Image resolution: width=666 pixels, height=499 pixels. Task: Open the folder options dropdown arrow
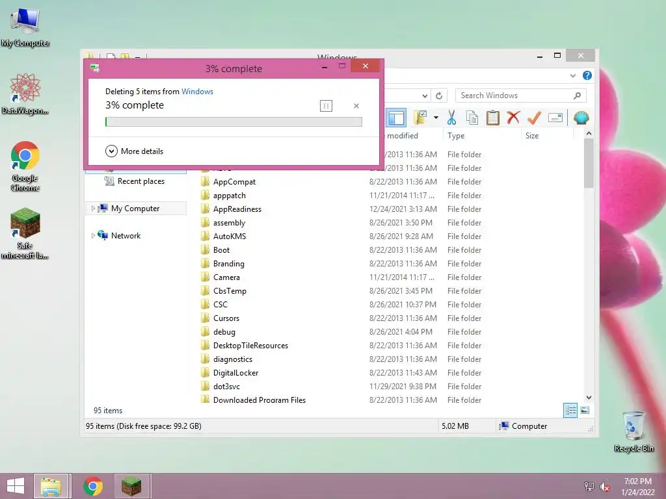(x=436, y=118)
